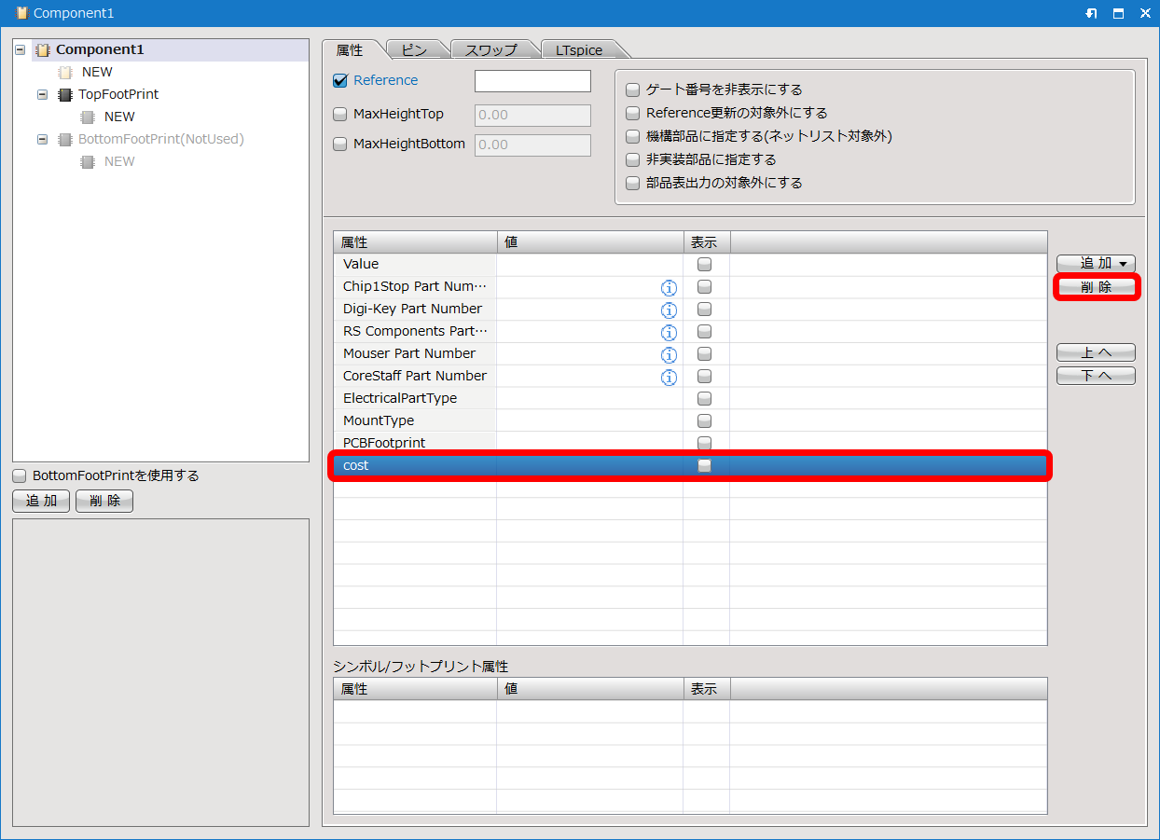This screenshot has width=1160, height=840.
Task: Click the Reference text input field
Action: pyautogui.click(x=532, y=81)
